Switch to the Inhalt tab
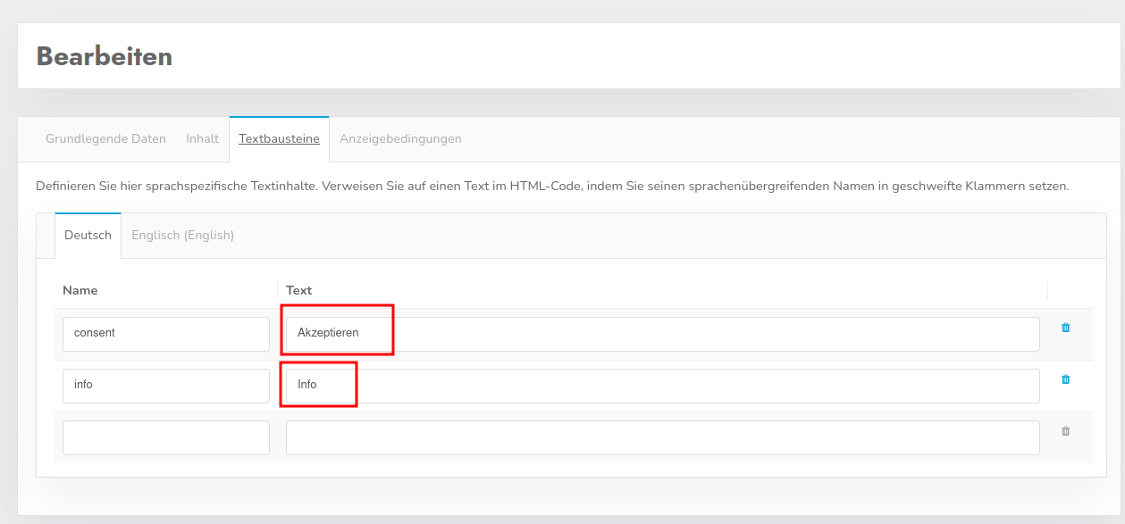Screen dimensions: 1125x524 pos(202,138)
